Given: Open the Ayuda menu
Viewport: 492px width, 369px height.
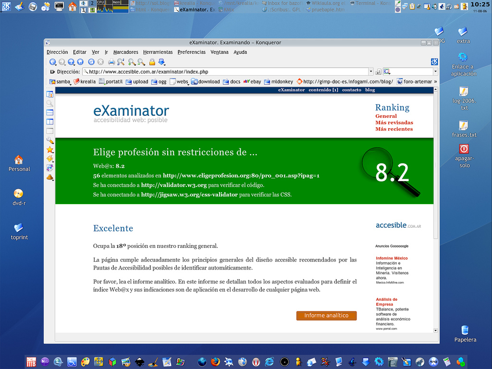Looking at the screenshot, I should point(240,52).
